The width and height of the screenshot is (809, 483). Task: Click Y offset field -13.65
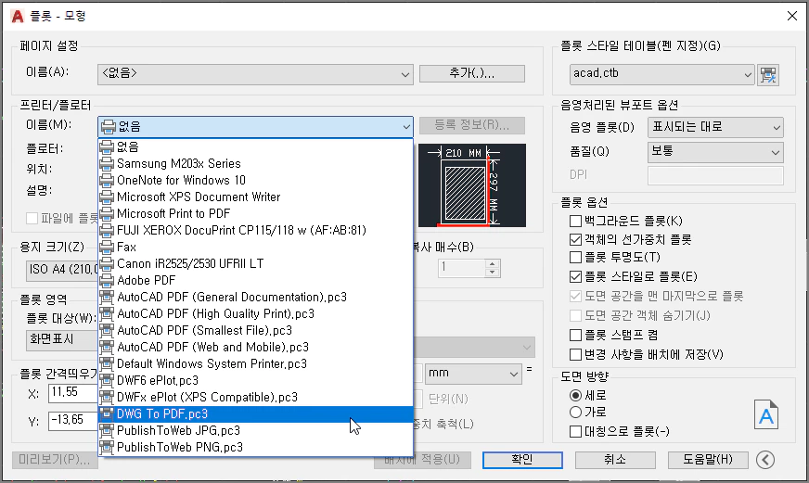point(73,421)
